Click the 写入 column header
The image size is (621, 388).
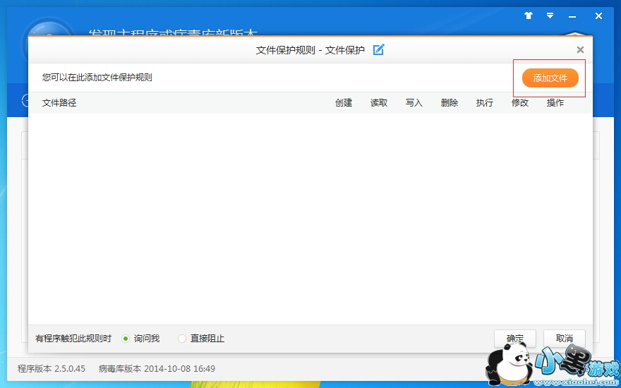pyautogui.click(x=414, y=103)
